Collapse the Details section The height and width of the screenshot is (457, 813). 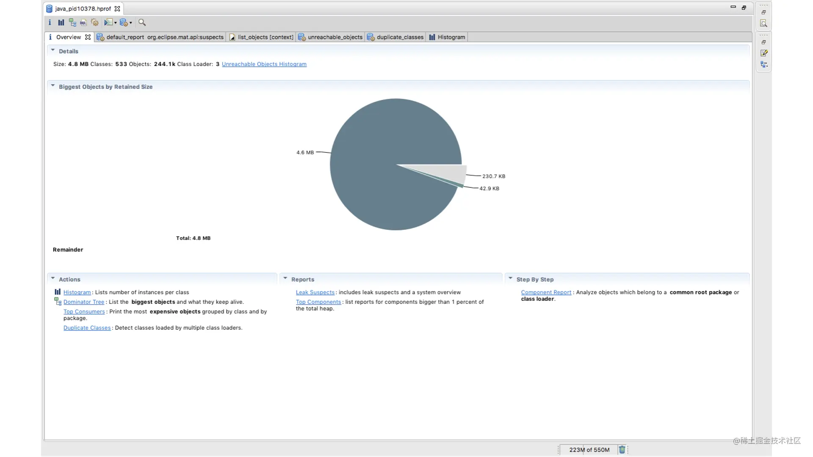click(53, 50)
